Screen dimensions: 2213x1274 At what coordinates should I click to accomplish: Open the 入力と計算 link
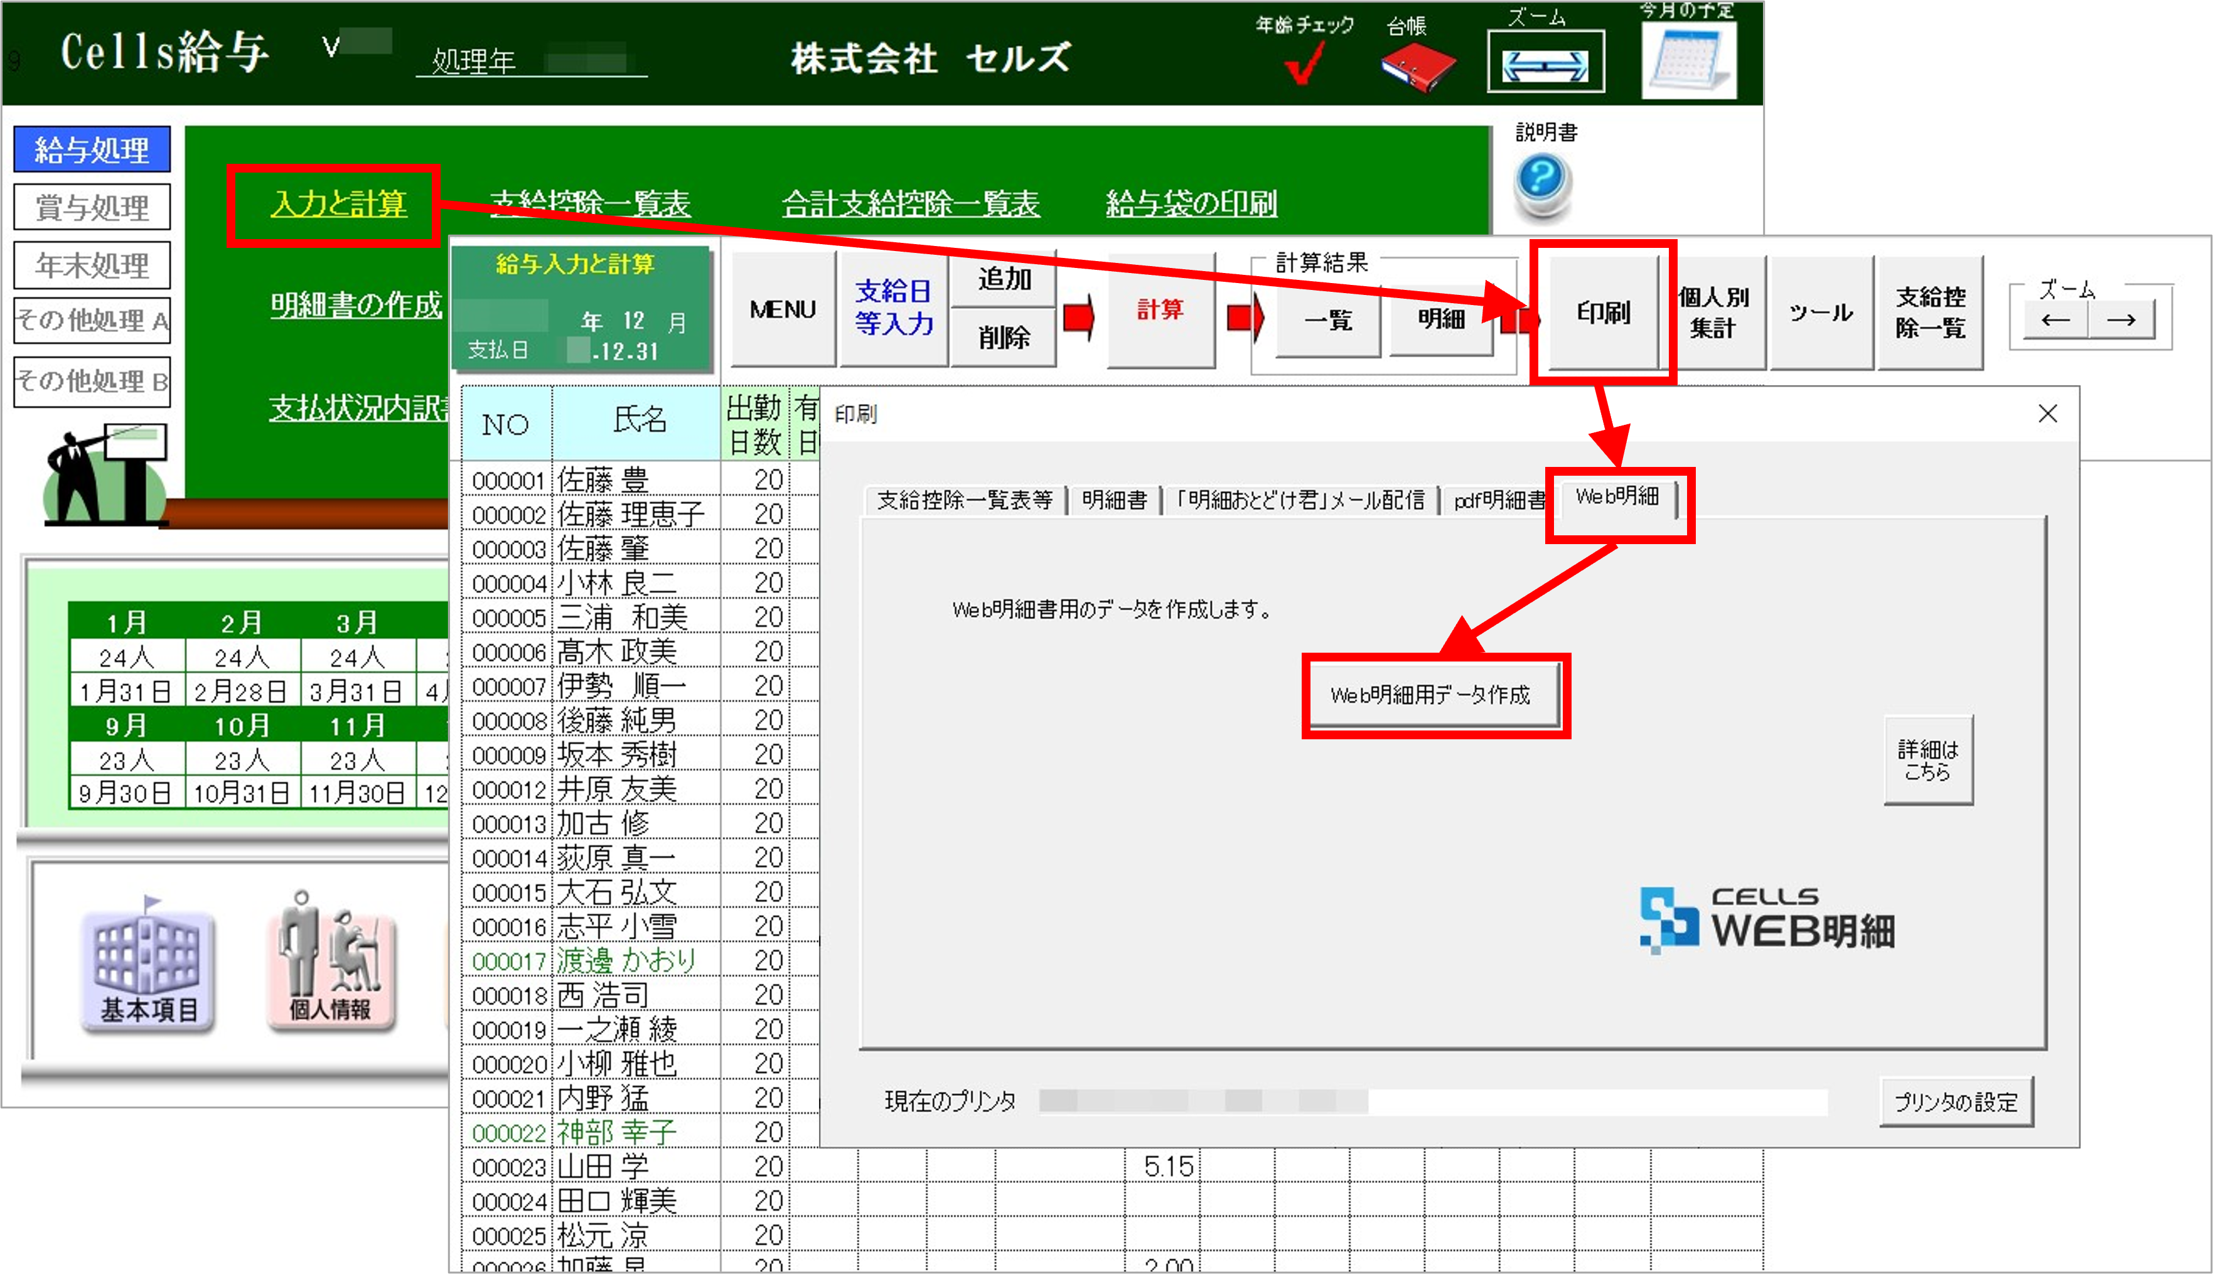pyautogui.click(x=339, y=204)
